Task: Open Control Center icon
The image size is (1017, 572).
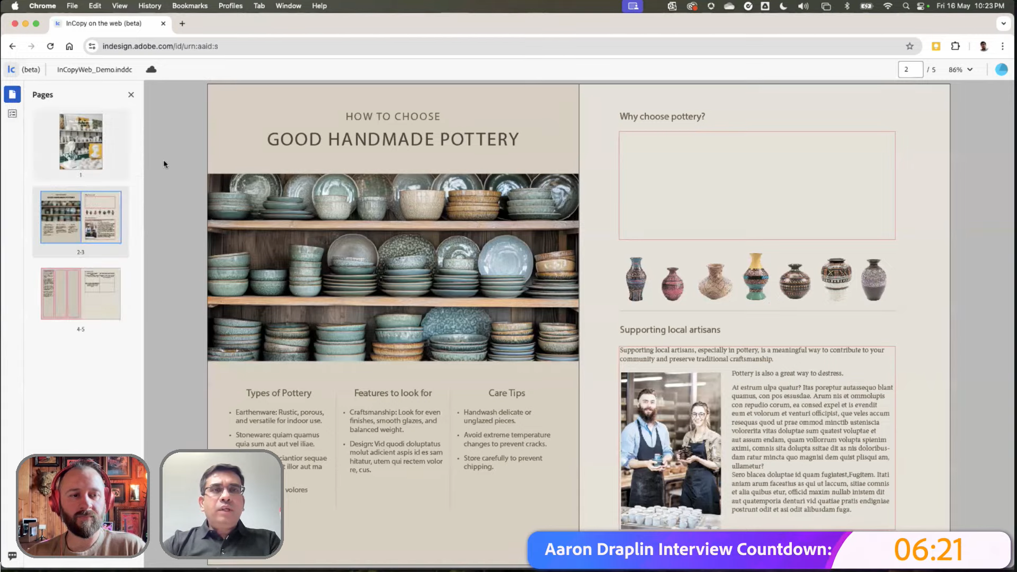Action: point(922,6)
